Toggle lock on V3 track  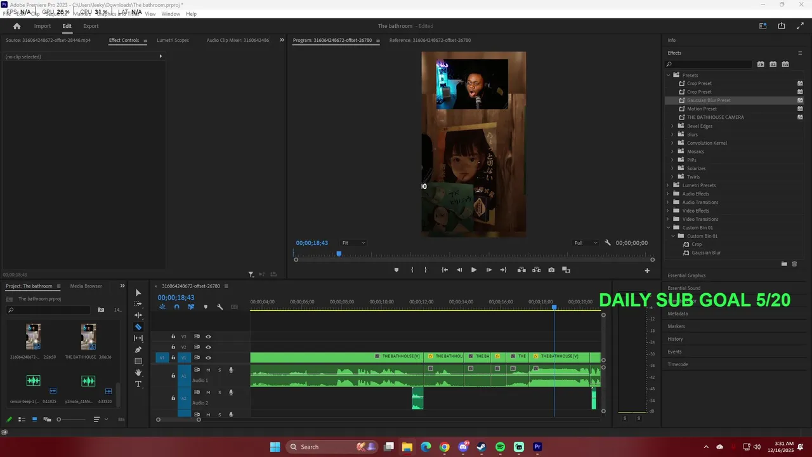[173, 336]
